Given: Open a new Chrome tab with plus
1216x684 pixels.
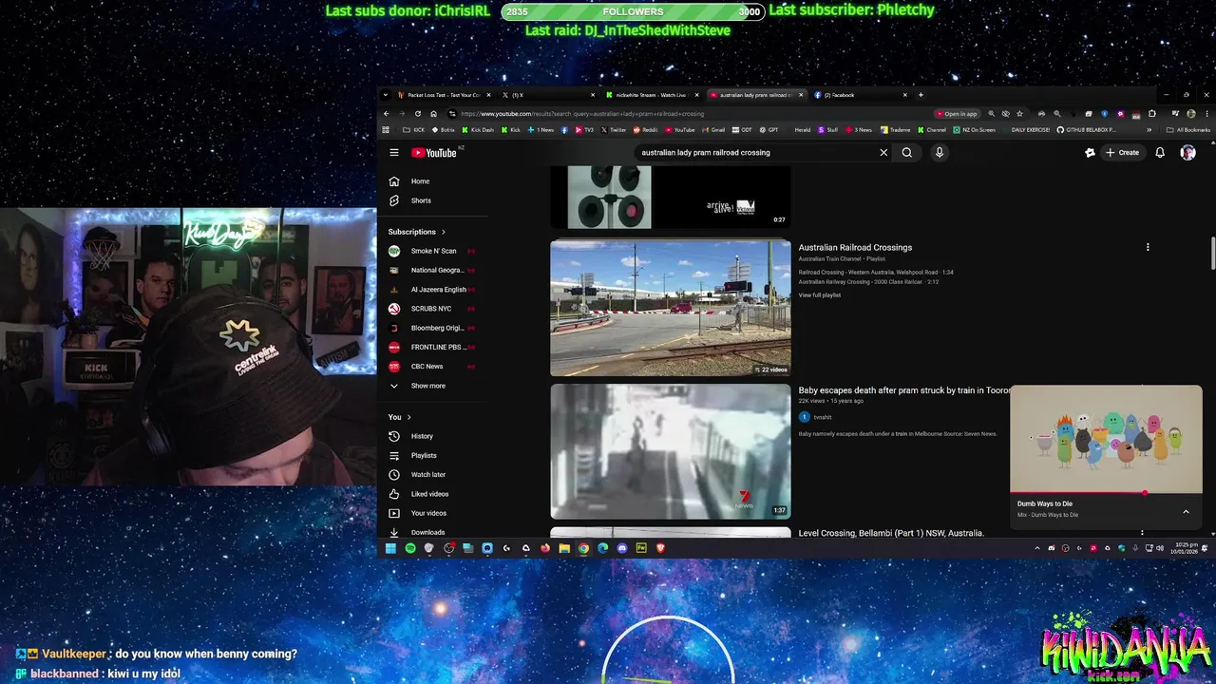Looking at the screenshot, I should tap(920, 95).
